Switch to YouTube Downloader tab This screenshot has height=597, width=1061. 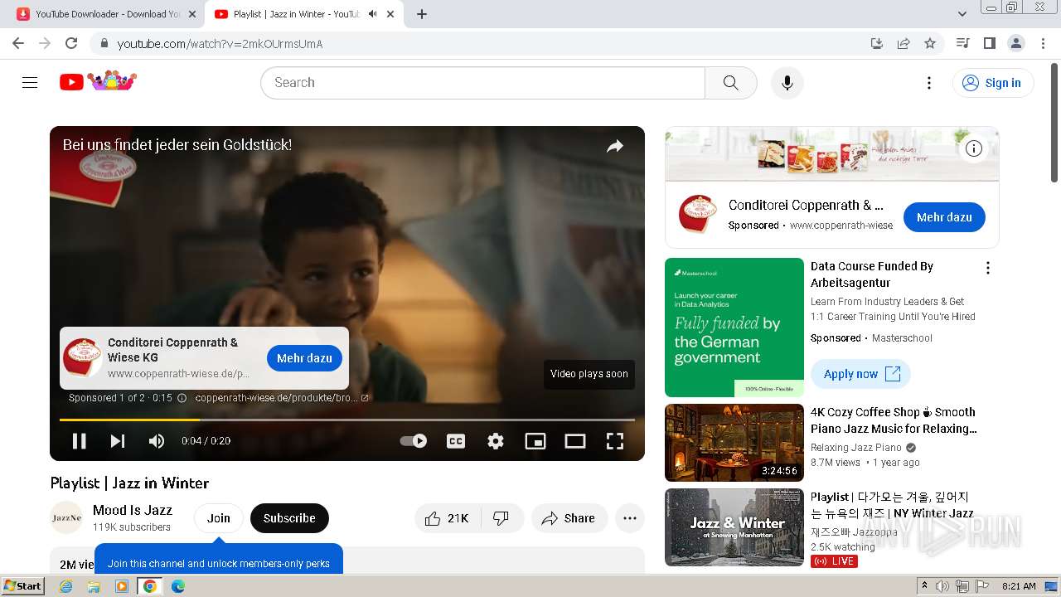[x=108, y=14]
